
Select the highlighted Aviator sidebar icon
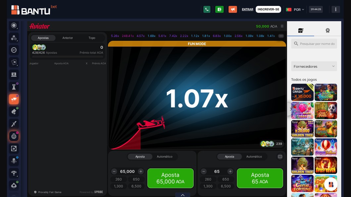14,99
